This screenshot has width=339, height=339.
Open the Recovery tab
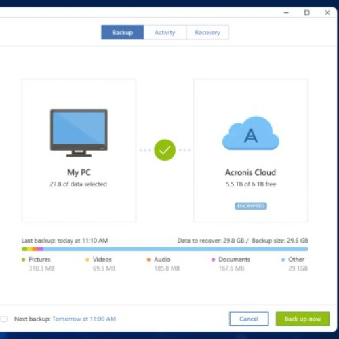(x=207, y=33)
